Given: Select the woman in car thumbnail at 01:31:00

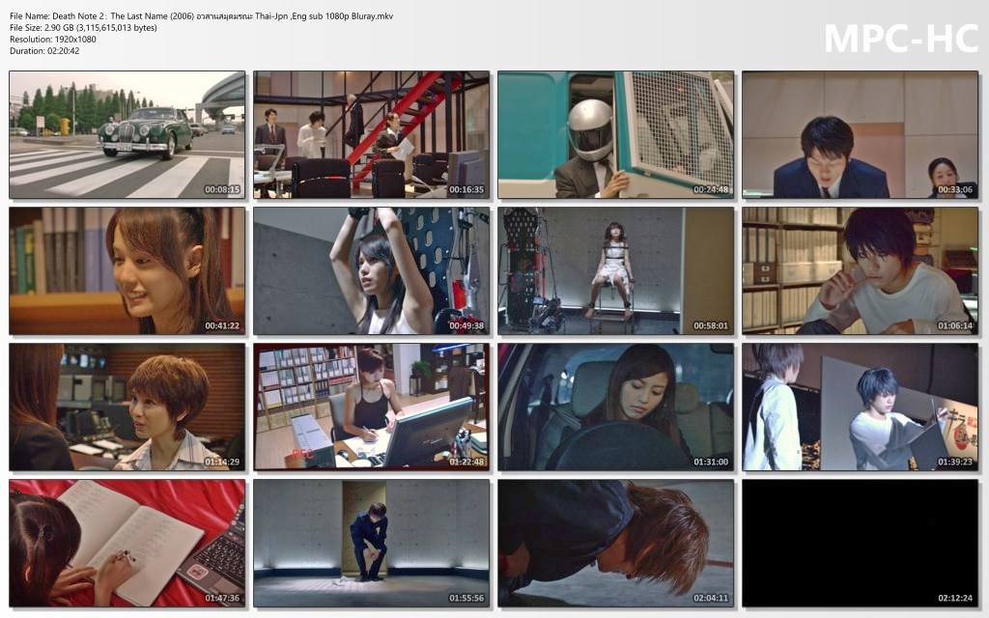Looking at the screenshot, I should (615, 407).
